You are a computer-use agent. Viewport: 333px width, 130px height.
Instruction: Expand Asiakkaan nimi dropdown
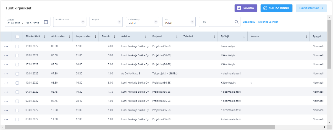tap(83, 22)
